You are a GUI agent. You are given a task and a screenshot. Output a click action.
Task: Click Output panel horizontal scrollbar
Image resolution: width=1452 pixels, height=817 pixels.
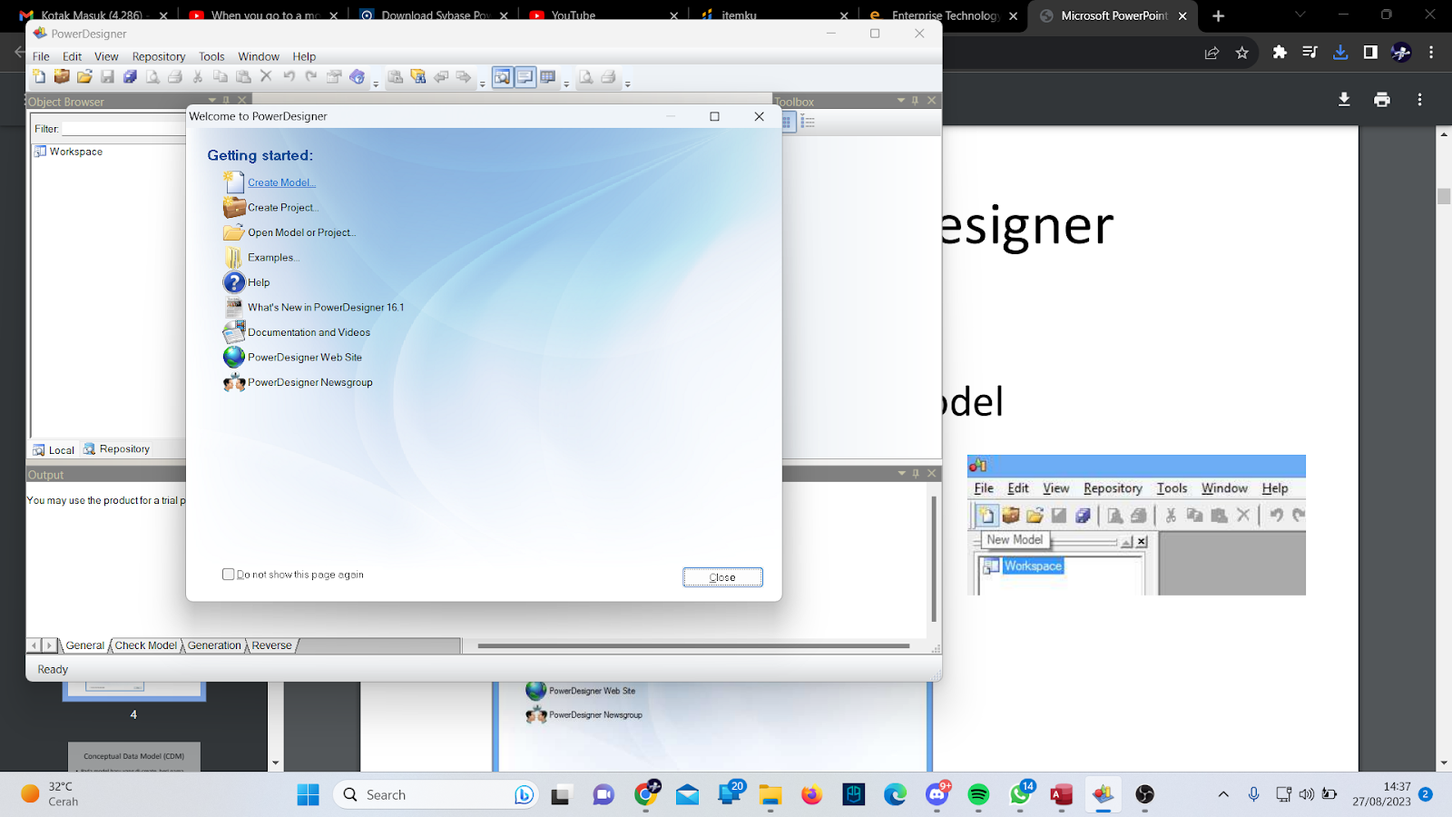coord(693,646)
